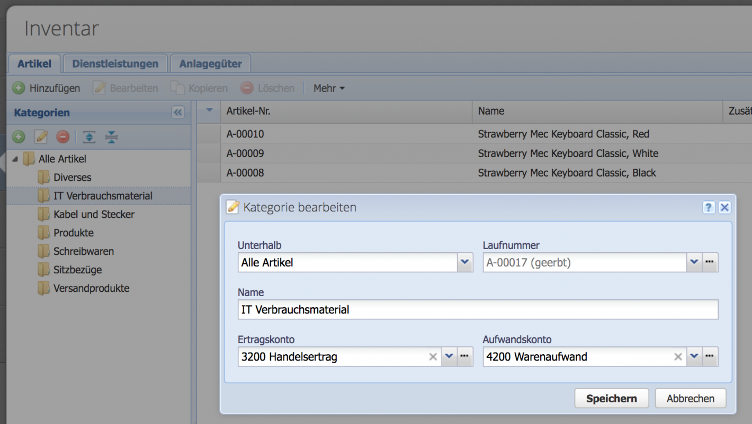This screenshot has height=424, width=752.
Task: Collapse all categories with the collapse-tree icon
Action: (x=111, y=137)
